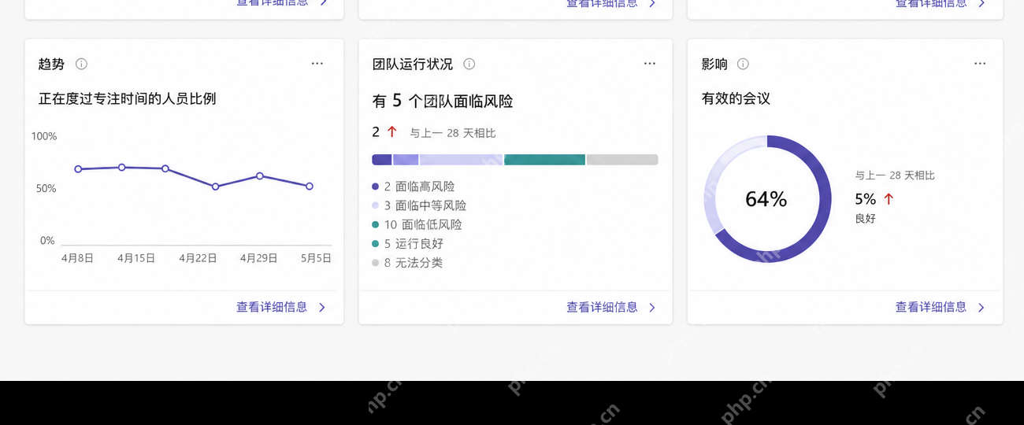Click the 4月8日 data point on chart

[78, 169]
